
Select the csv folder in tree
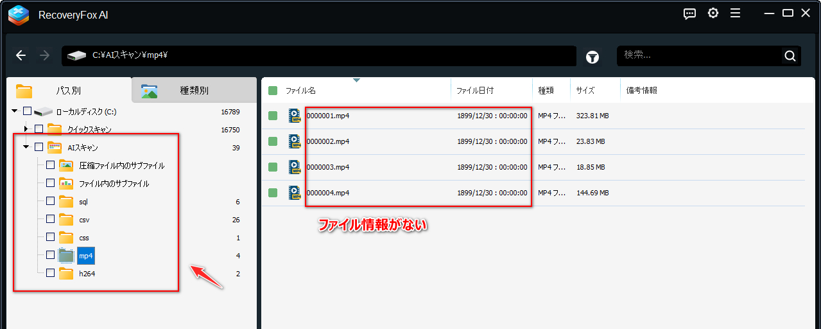[x=84, y=220]
